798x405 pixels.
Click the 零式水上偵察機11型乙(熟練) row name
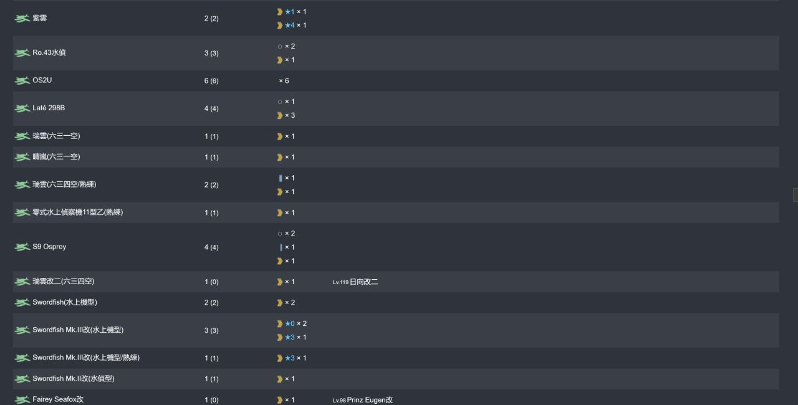coord(78,212)
